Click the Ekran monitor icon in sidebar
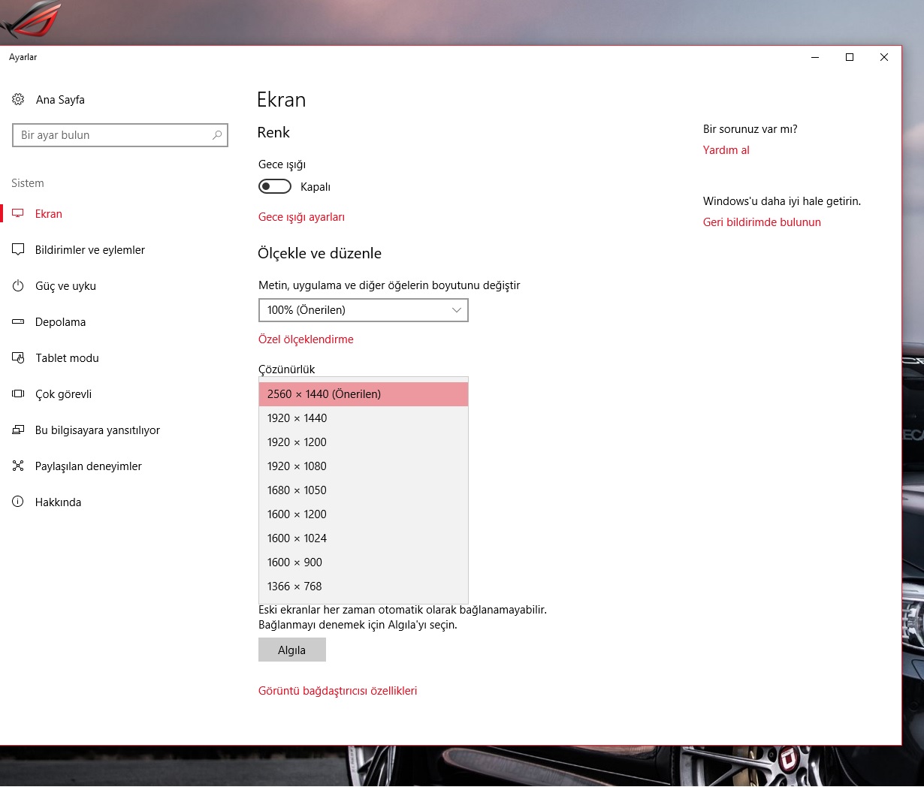The width and height of the screenshot is (924, 787). click(x=18, y=214)
